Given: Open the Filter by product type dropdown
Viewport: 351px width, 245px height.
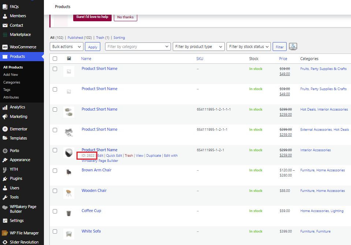Looking at the screenshot, I should pyautogui.click(x=198, y=47).
